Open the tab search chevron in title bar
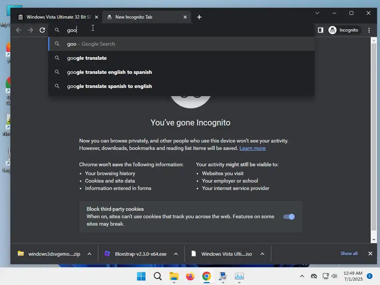The image size is (380, 285). coord(317,13)
